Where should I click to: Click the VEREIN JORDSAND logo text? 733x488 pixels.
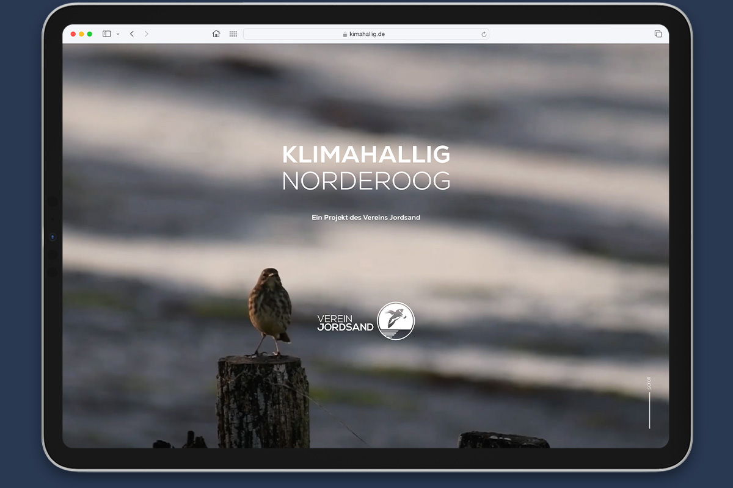click(345, 323)
